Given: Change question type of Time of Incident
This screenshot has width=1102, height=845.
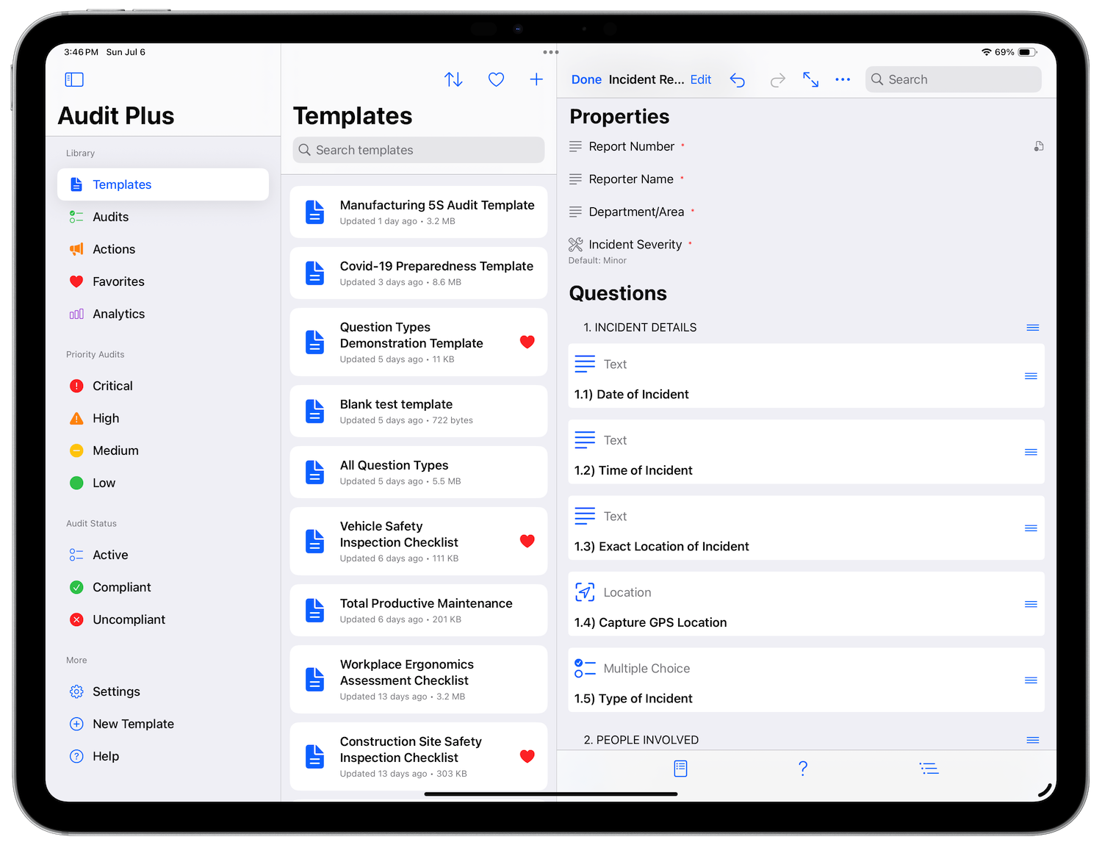Looking at the screenshot, I should (x=601, y=440).
